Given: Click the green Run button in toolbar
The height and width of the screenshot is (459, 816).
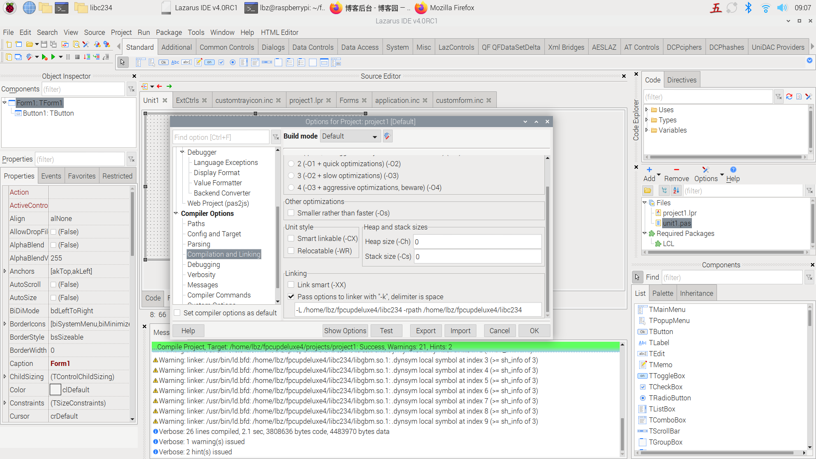Looking at the screenshot, I should click(53, 57).
